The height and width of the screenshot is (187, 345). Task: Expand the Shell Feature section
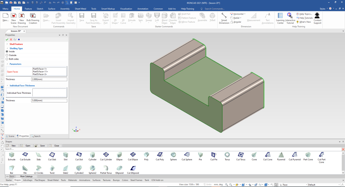(x=7, y=44)
